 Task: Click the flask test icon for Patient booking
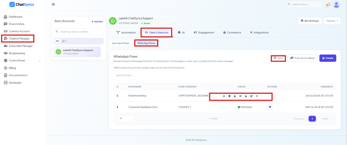(x=246, y=96)
